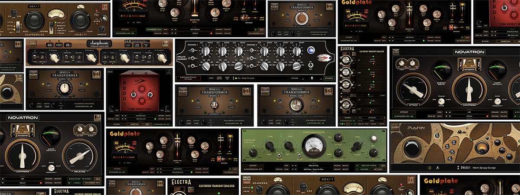Toggle -20dB switch on Omega Transformer Model A
This screenshot has height=195, width=520.
tap(231, 101)
